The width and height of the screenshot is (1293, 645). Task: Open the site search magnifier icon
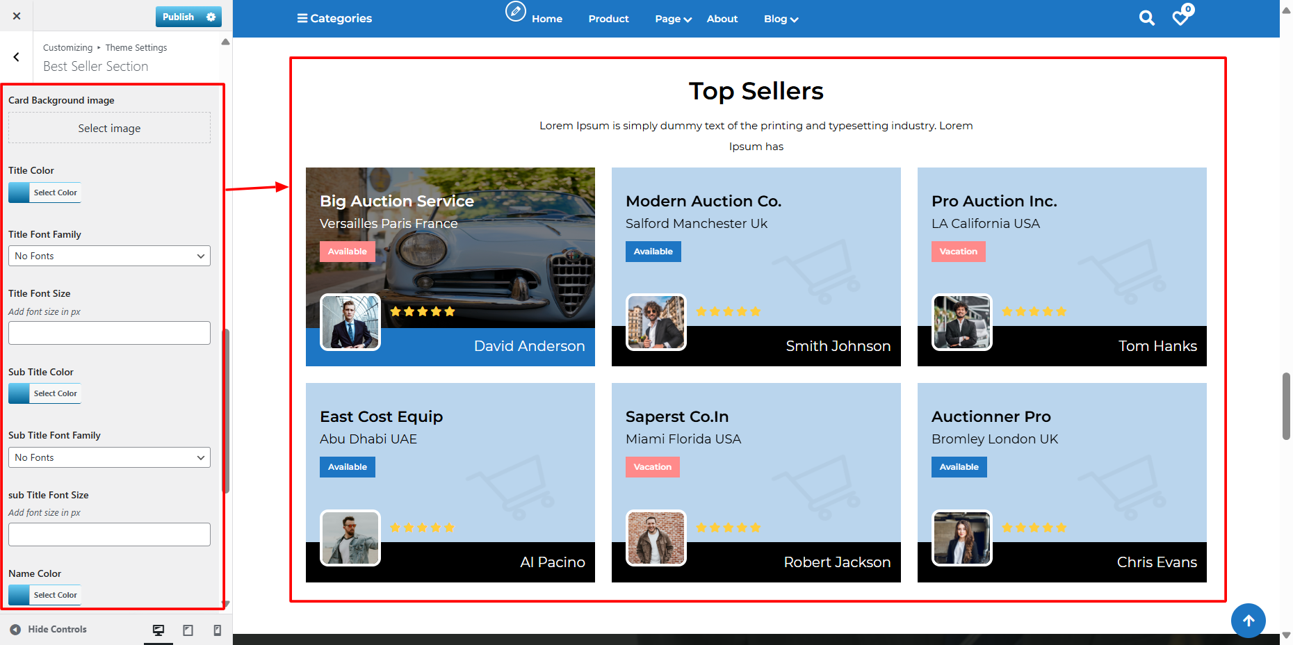1146,18
